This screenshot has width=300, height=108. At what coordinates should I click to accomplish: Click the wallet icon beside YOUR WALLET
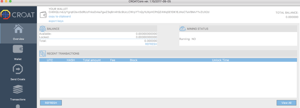pos(43,15)
